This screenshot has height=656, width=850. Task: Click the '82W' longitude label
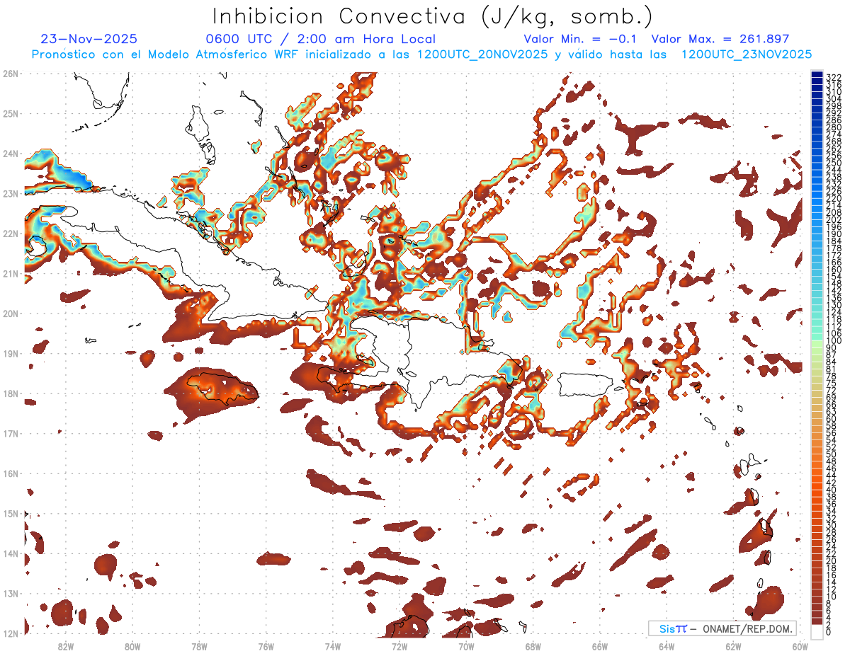pyautogui.click(x=66, y=646)
